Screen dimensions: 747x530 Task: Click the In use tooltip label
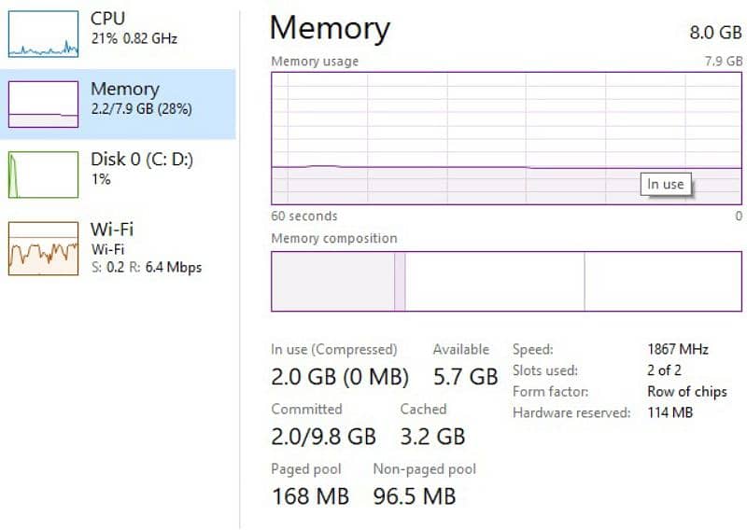tap(666, 184)
